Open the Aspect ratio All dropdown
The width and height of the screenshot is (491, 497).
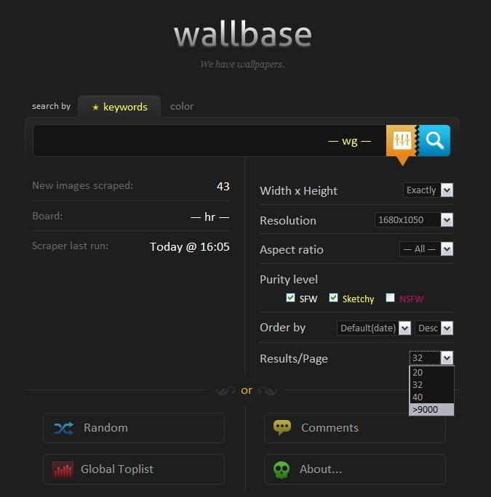tap(426, 248)
